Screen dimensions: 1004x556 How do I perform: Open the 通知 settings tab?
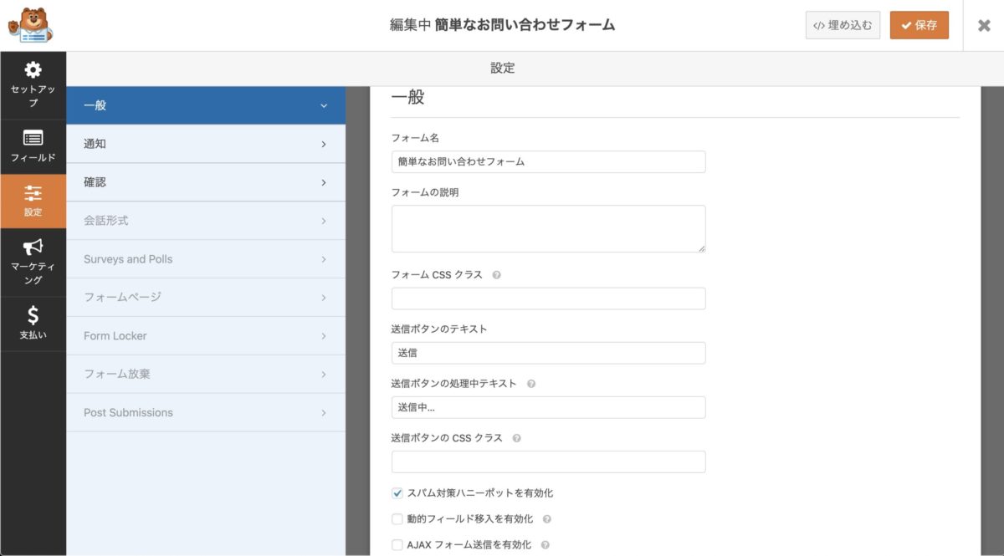coord(206,144)
